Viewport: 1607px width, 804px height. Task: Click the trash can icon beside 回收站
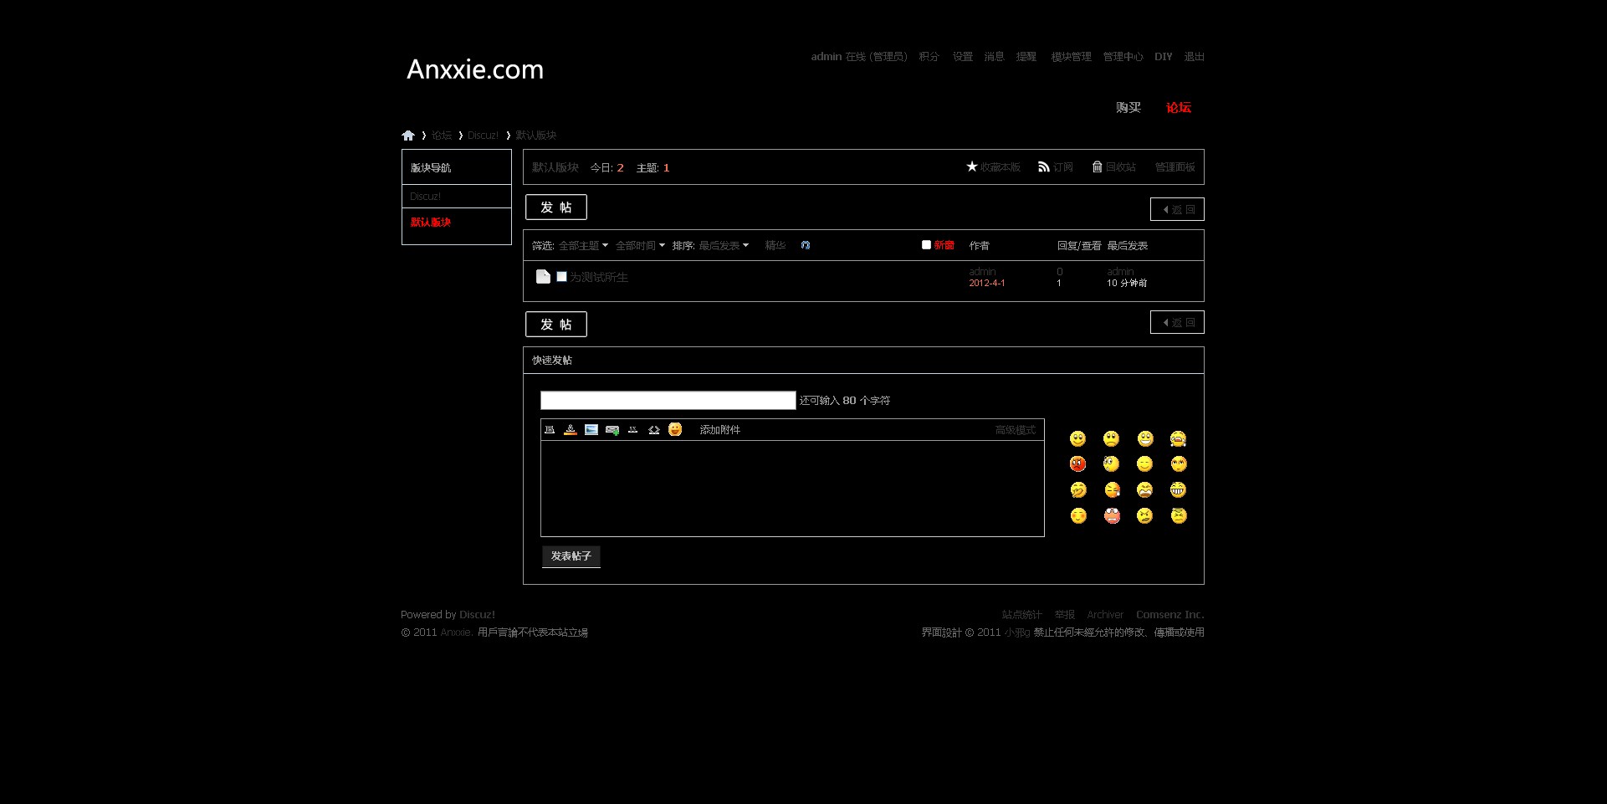click(x=1097, y=166)
